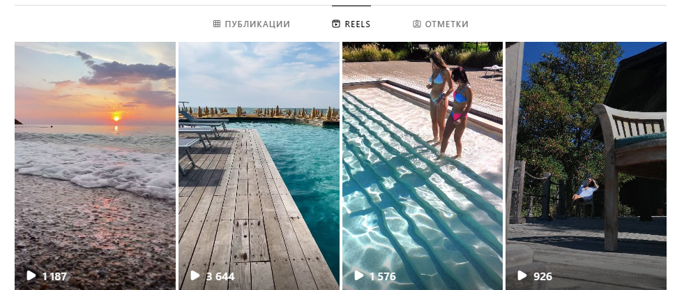Open the wooden deck pool reel
The width and height of the screenshot is (691, 290).
click(x=259, y=166)
